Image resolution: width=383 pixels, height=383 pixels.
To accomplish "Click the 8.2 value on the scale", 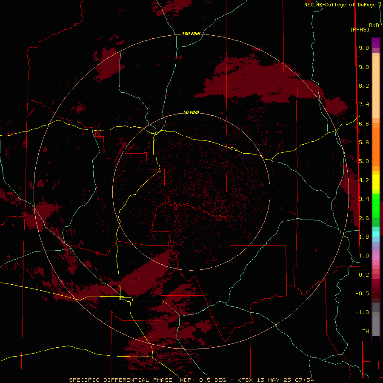I will point(364,86).
